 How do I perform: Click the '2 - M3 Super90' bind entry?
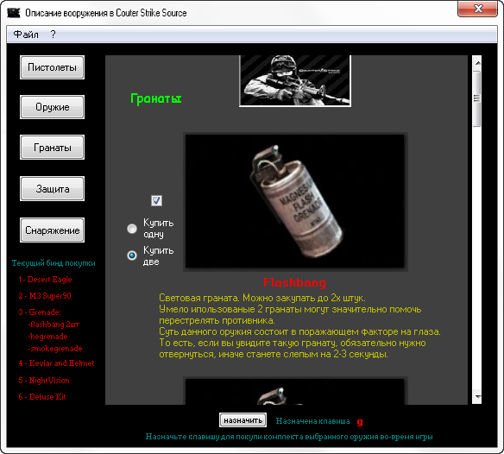(45, 296)
